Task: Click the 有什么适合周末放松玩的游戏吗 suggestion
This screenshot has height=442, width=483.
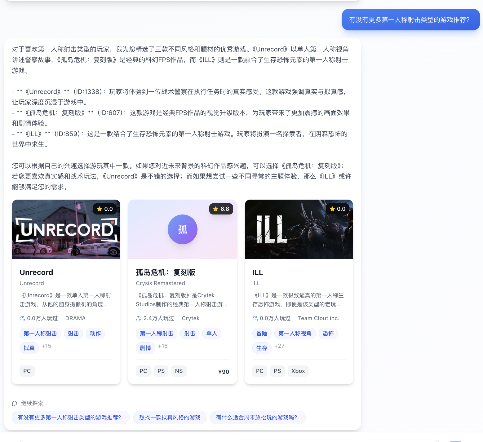Action: [x=257, y=417]
